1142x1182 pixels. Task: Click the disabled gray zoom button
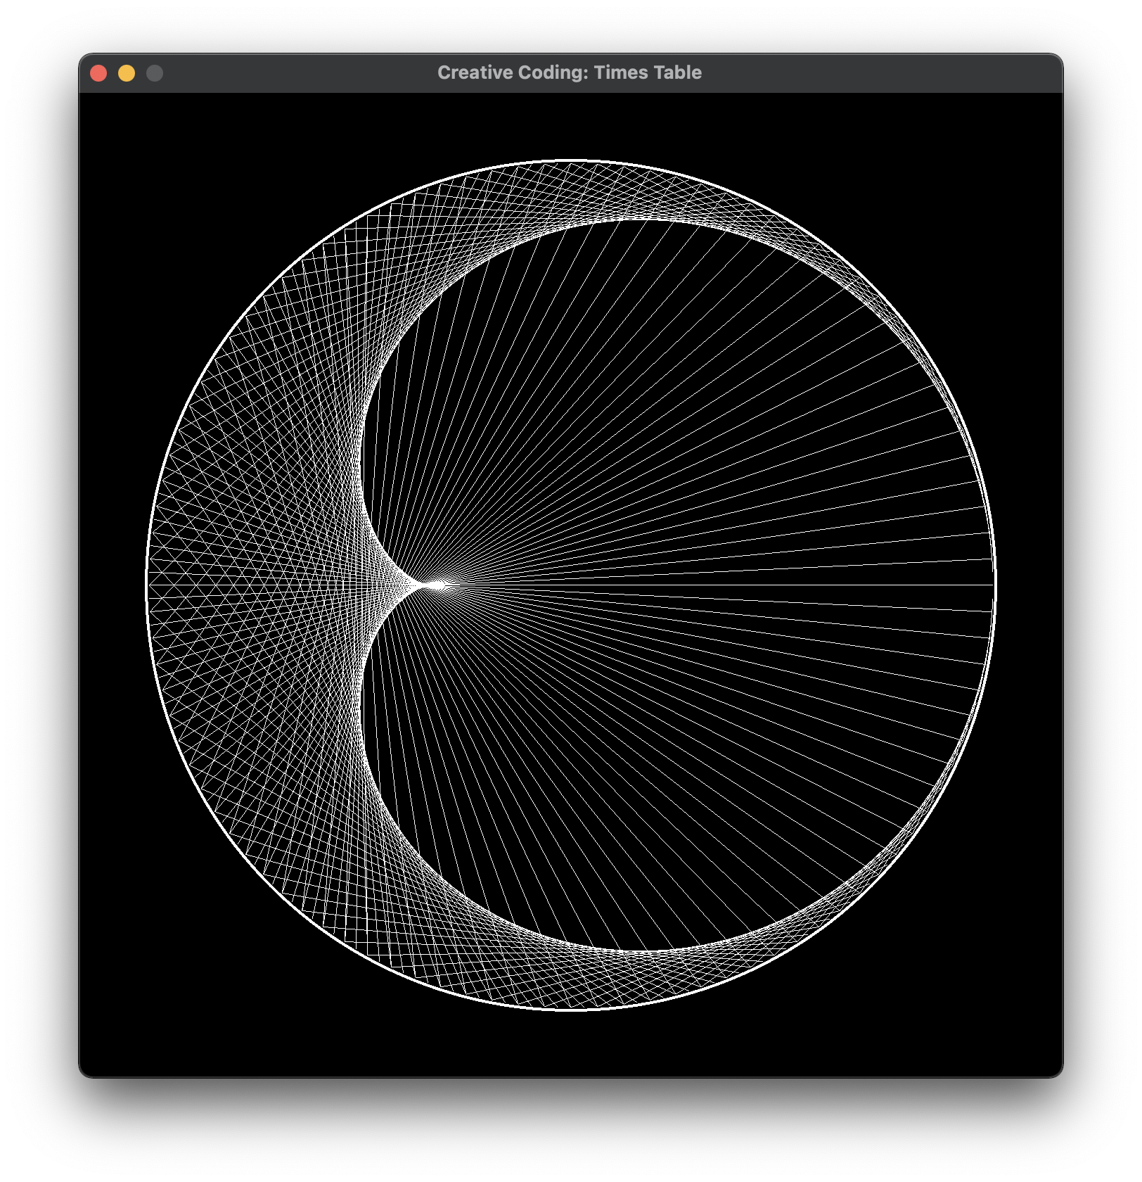pos(155,73)
